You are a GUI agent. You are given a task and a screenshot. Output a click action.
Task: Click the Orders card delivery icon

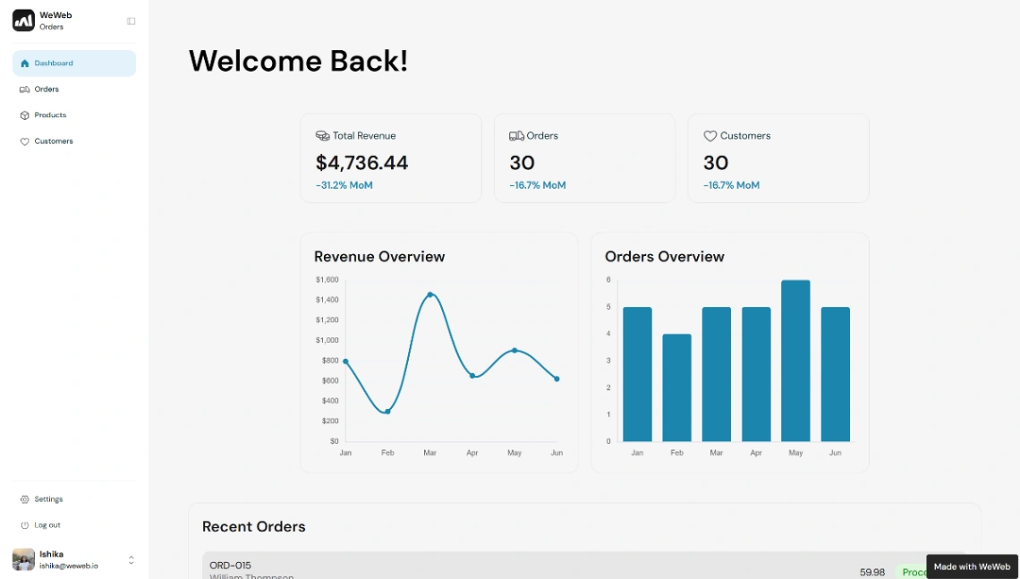(x=514, y=135)
